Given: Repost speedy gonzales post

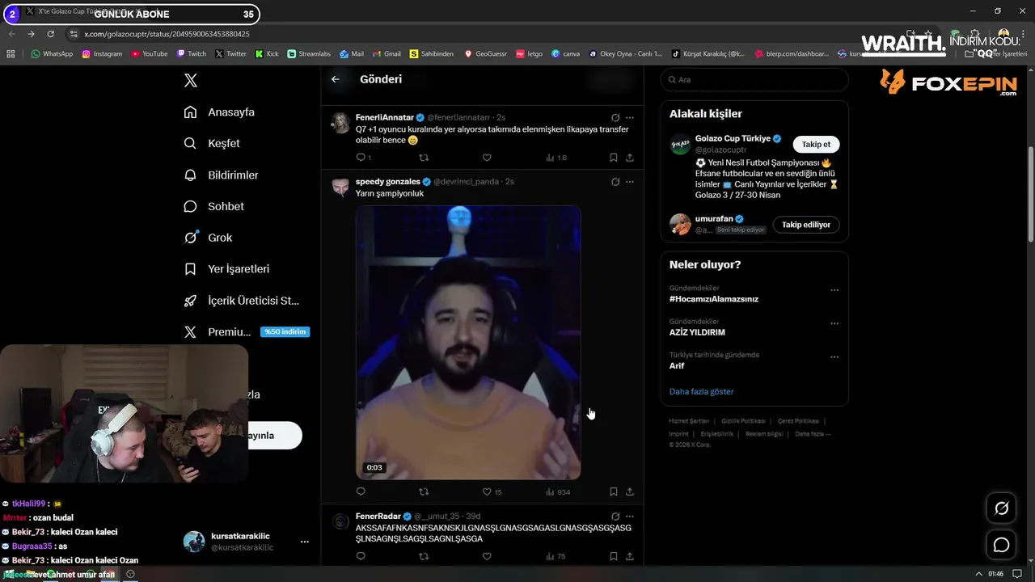Looking at the screenshot, I should point(424,491).
